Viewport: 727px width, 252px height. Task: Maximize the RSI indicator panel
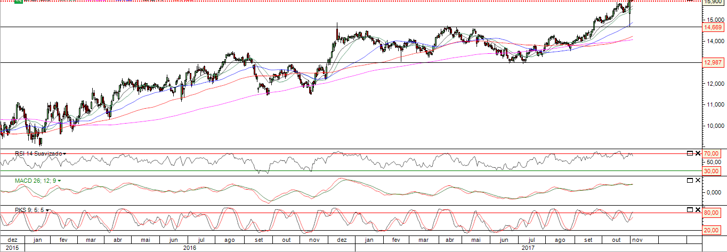coord(690,153)
